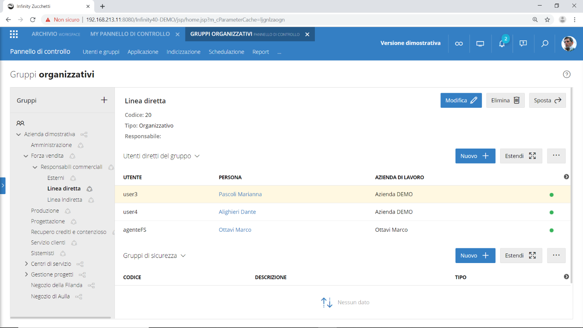The image size is (583, 328).
Task: Click the help icon near page title
Action: coord(566,74)
